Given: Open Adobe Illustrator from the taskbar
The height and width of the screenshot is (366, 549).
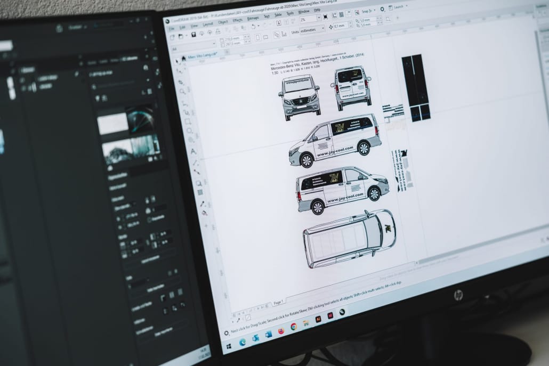Looking at the screenshot, I should point(318,319).
